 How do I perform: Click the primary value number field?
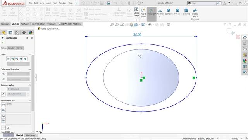[16, 94]
